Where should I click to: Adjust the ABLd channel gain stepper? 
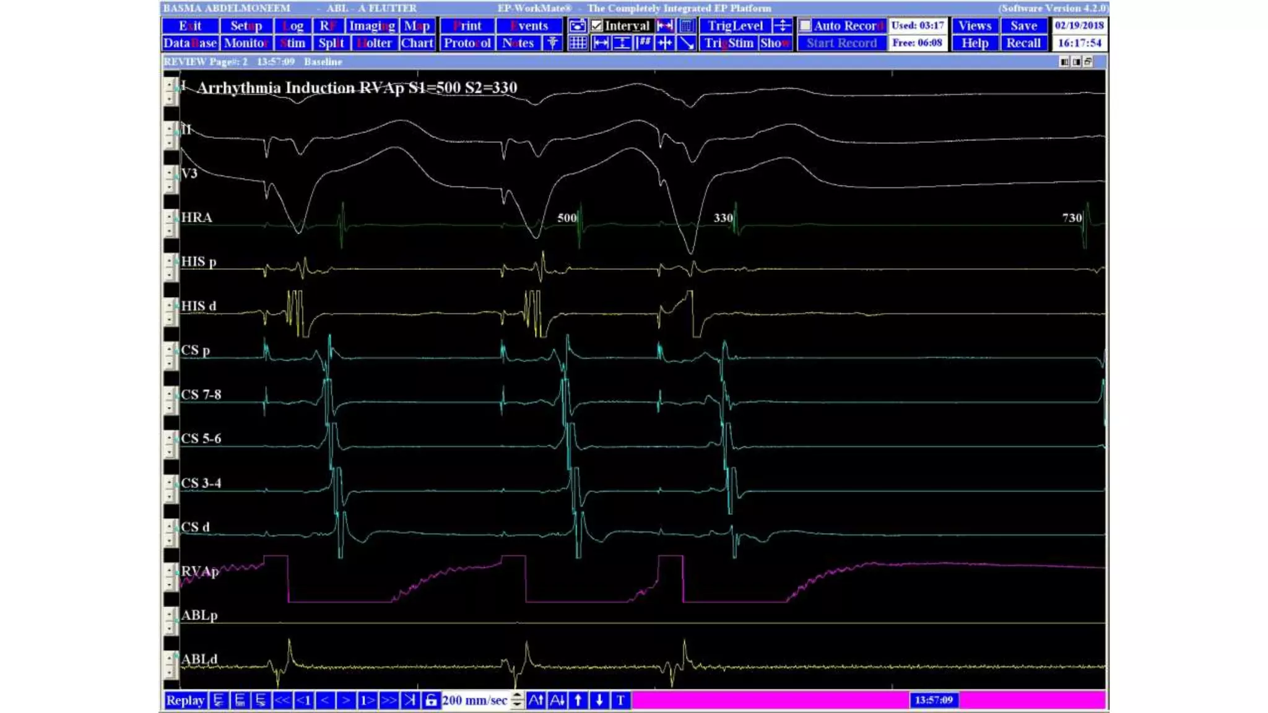[170, 665]
